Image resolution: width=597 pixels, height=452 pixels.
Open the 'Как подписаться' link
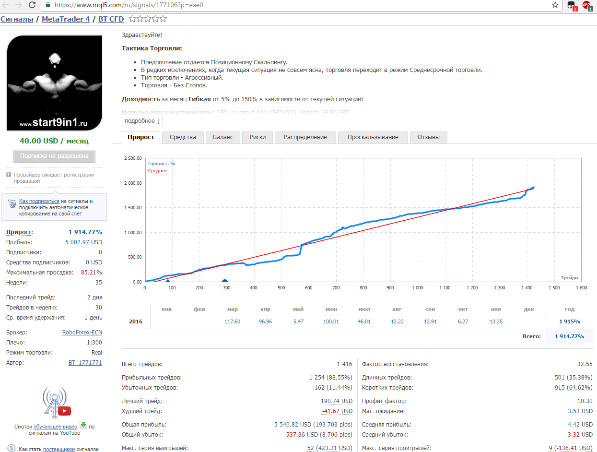[x=39, y=201]
